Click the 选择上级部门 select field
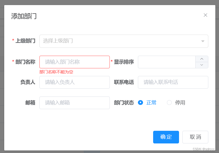The image size is (219, 153). coord(124,41)
